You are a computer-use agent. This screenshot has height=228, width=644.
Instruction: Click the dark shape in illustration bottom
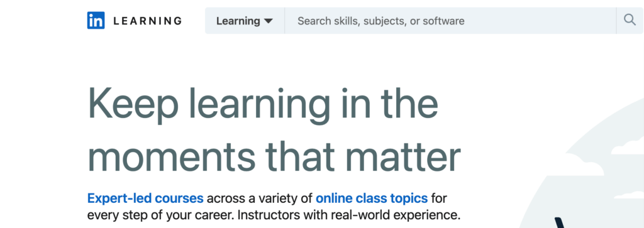click(560, 223)
